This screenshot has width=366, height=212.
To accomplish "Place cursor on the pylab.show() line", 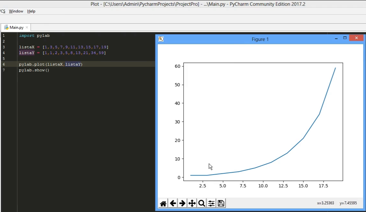I will pyautogui.click(x=34, y=70).
